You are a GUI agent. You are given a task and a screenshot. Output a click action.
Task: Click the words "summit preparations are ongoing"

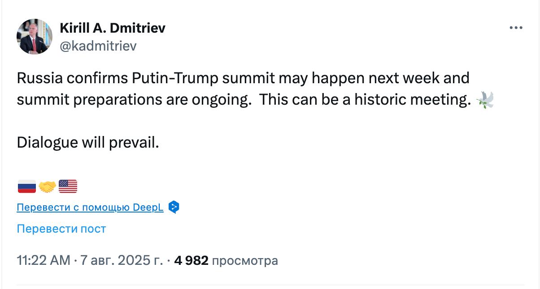pos(133,99)
